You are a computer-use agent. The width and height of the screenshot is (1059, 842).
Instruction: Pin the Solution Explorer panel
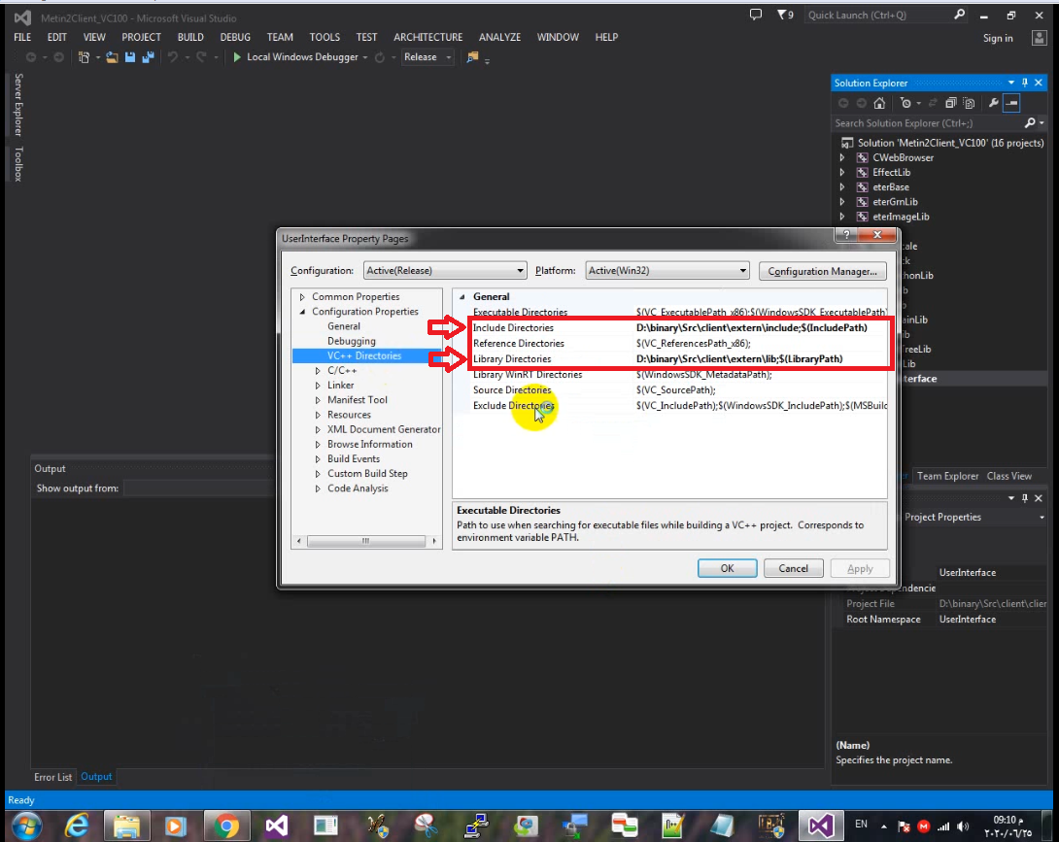pyautogui.click(x=1025, y=83)
